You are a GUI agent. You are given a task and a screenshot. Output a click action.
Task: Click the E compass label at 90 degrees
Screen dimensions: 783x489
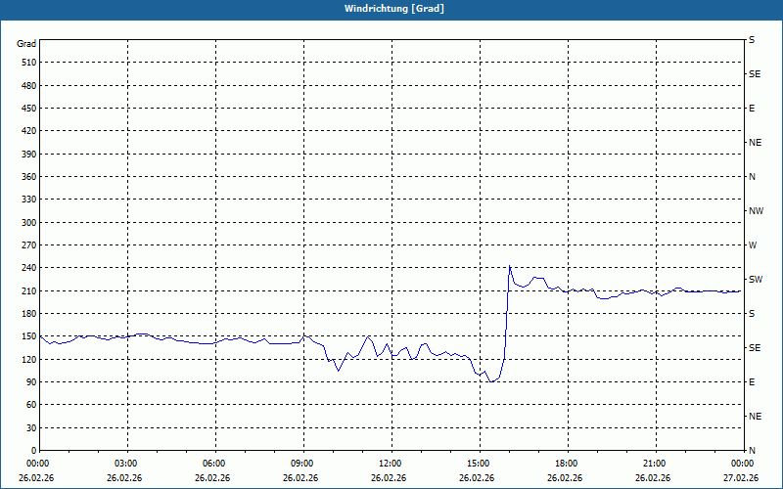[x=752, y=382]
